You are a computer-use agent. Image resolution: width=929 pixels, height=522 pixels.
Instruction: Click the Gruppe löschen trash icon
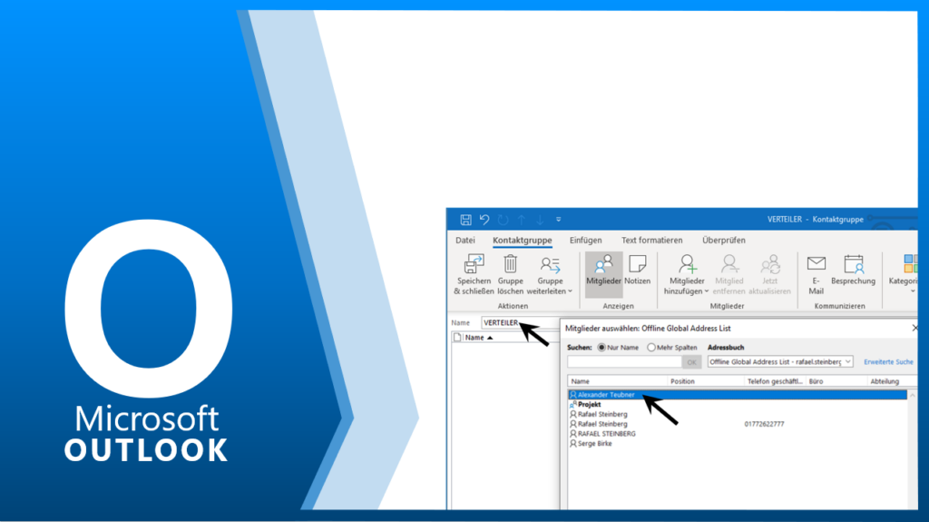click(x=510, y=265)
